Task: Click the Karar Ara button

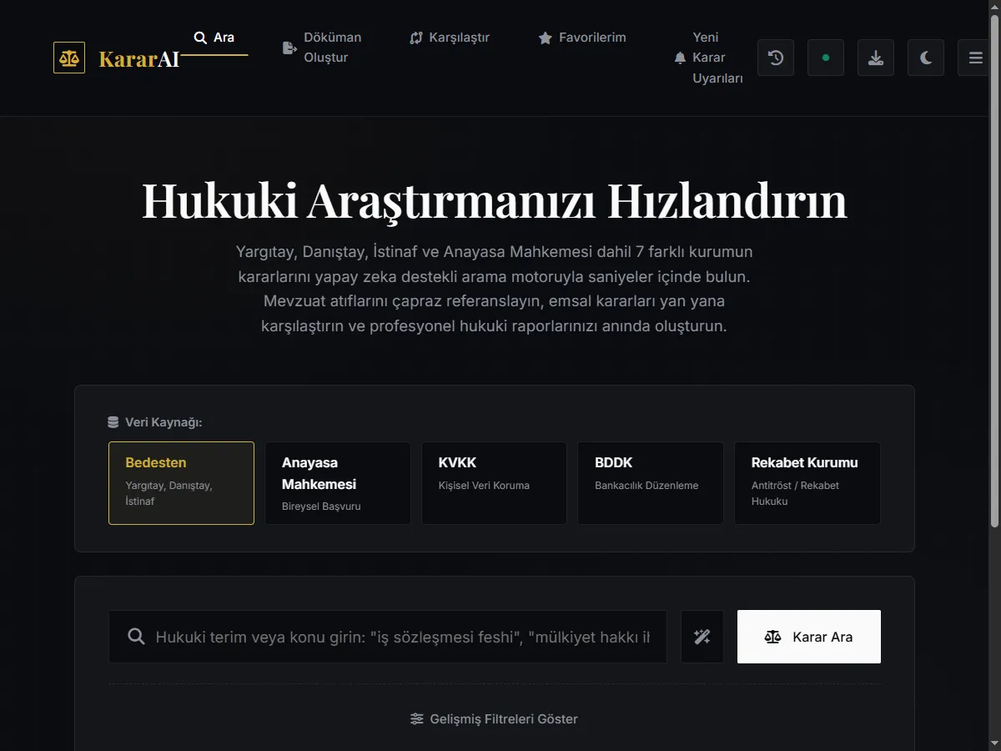Action: tap(809, 637)
